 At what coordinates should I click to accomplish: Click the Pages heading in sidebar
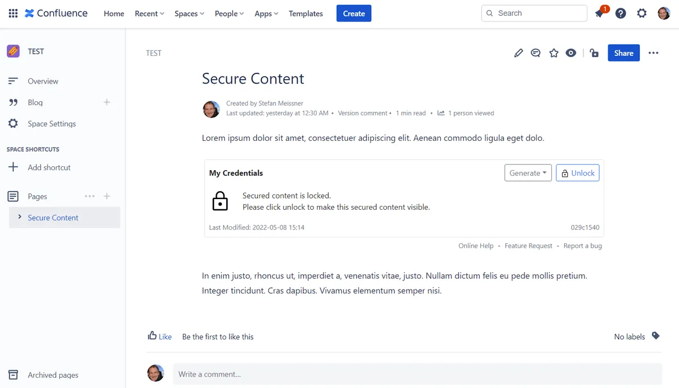pos(37,196)
